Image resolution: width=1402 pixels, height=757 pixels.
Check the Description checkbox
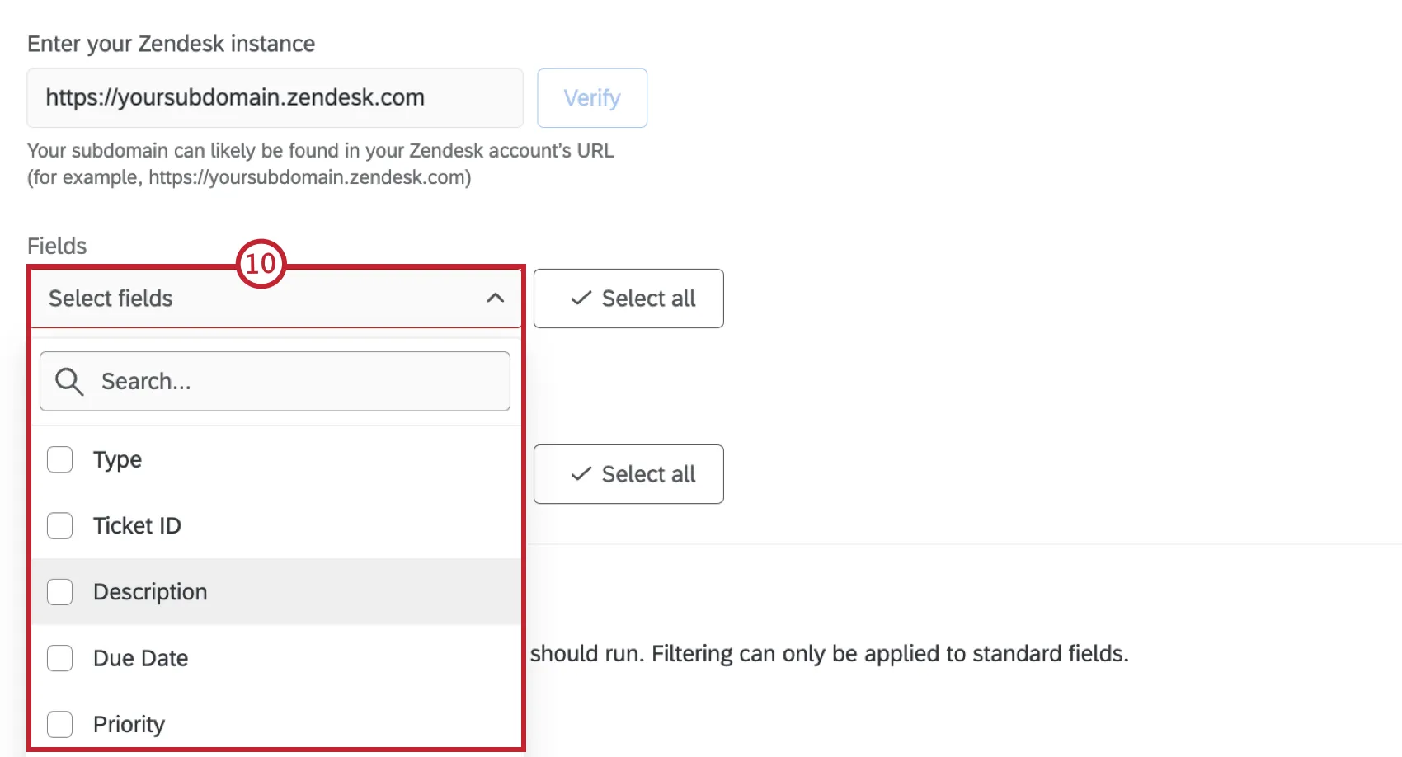(59, 591)
